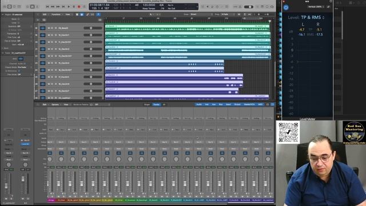Select the green Bass audio region

[188, 28]
